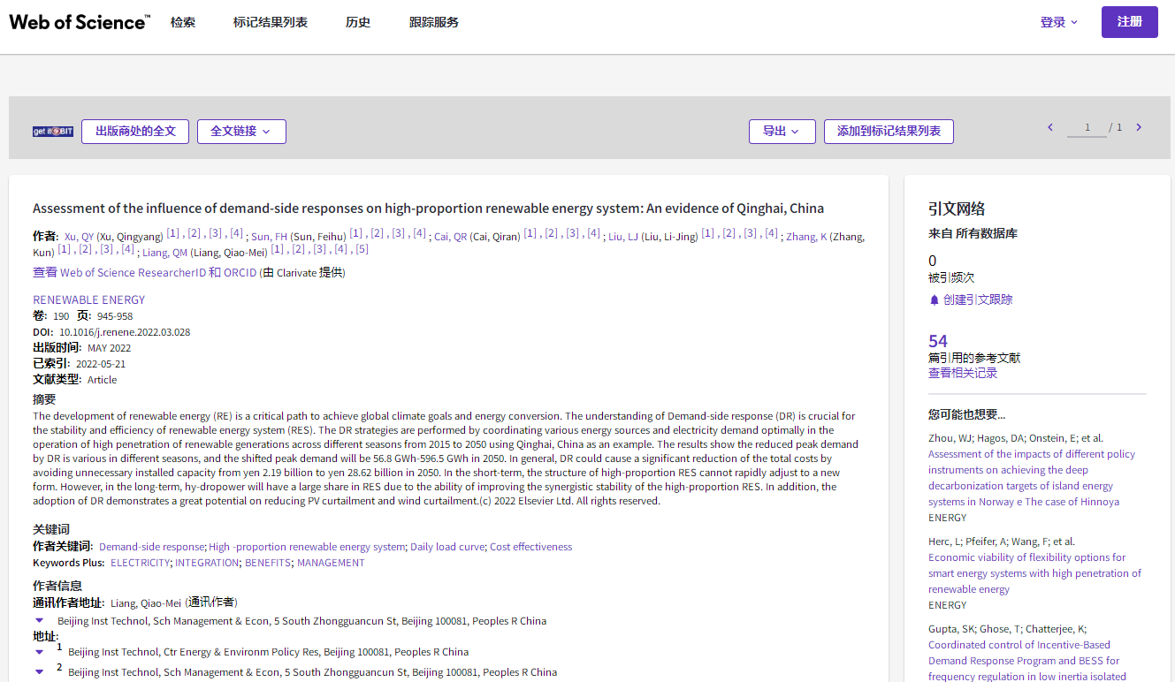Click the get it@BIT logo icon
Screen dimensions: 1175x682
[x=52, y=132]
